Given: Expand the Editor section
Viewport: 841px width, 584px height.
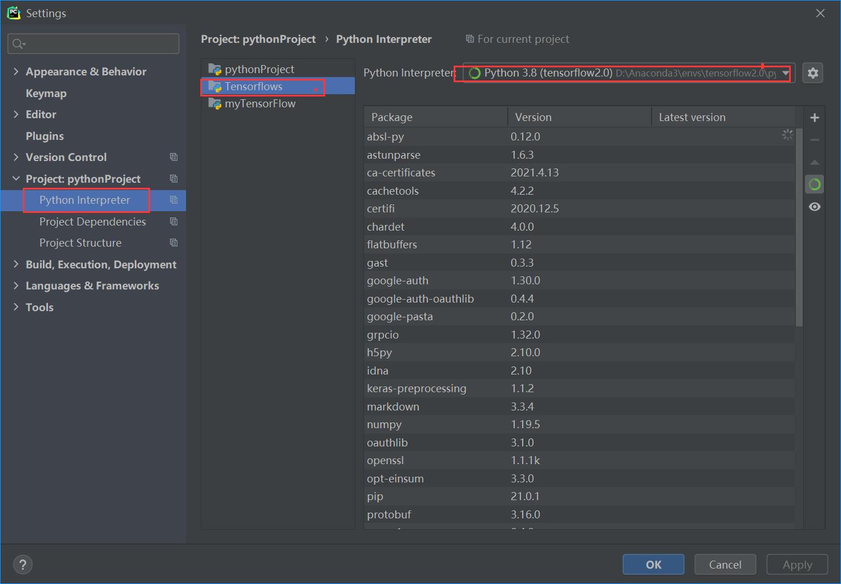Looking at the screenshot, I should tap(16, 114).
